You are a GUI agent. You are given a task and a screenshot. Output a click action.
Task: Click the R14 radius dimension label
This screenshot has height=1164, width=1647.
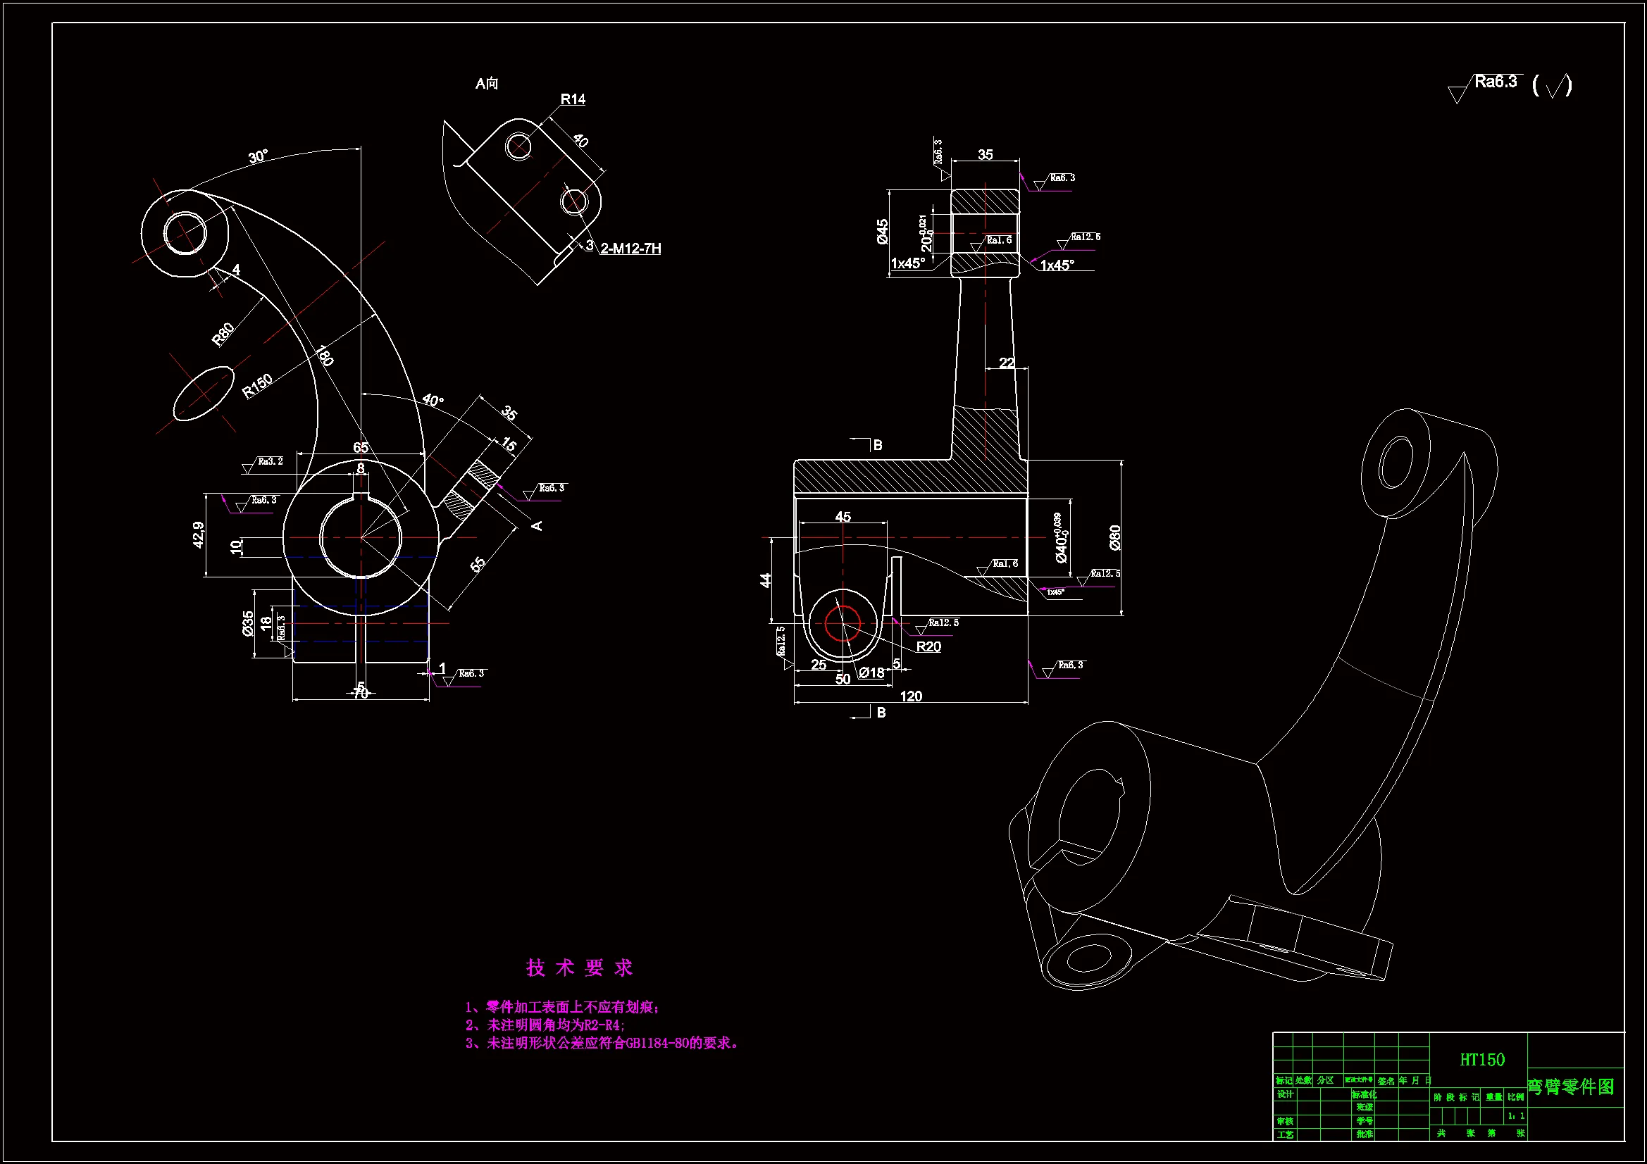tap(572, 99)
